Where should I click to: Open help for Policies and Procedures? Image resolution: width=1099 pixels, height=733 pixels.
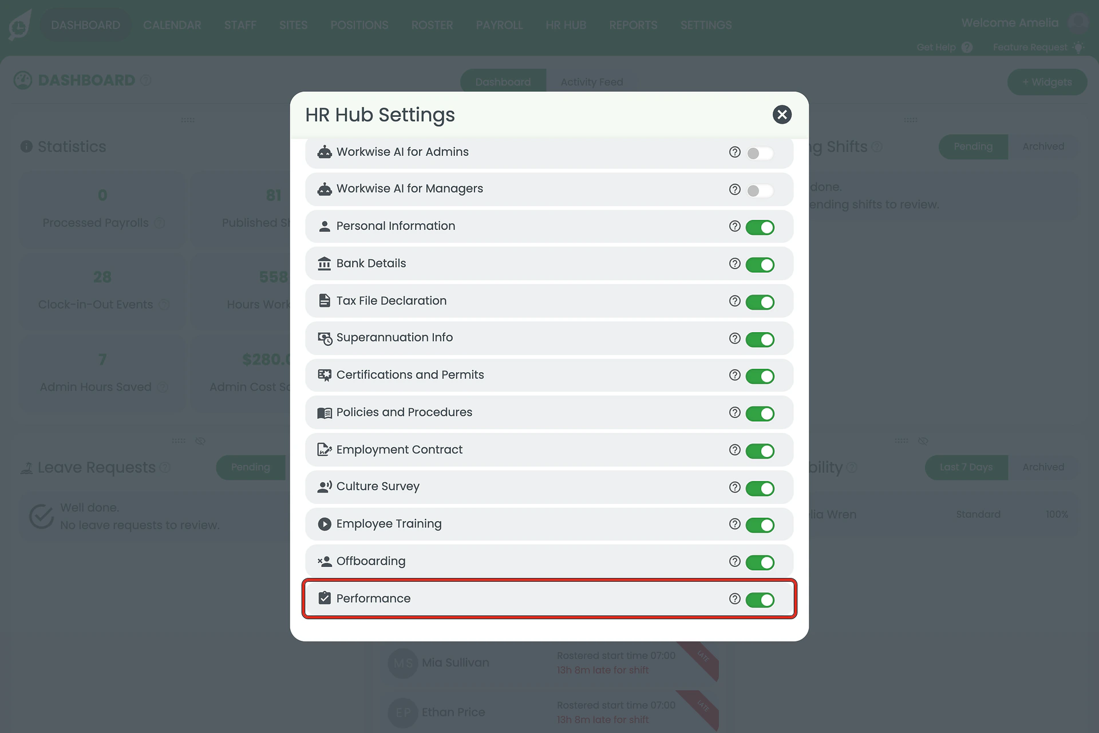[735, 412]
